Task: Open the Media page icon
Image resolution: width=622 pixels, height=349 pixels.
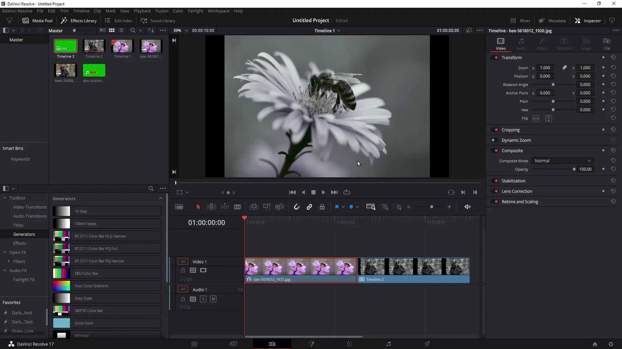Action: (194, 344)
